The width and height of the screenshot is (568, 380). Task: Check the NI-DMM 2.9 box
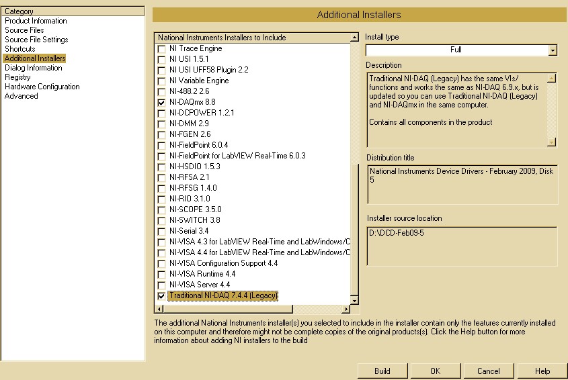(x=161, y=124)
